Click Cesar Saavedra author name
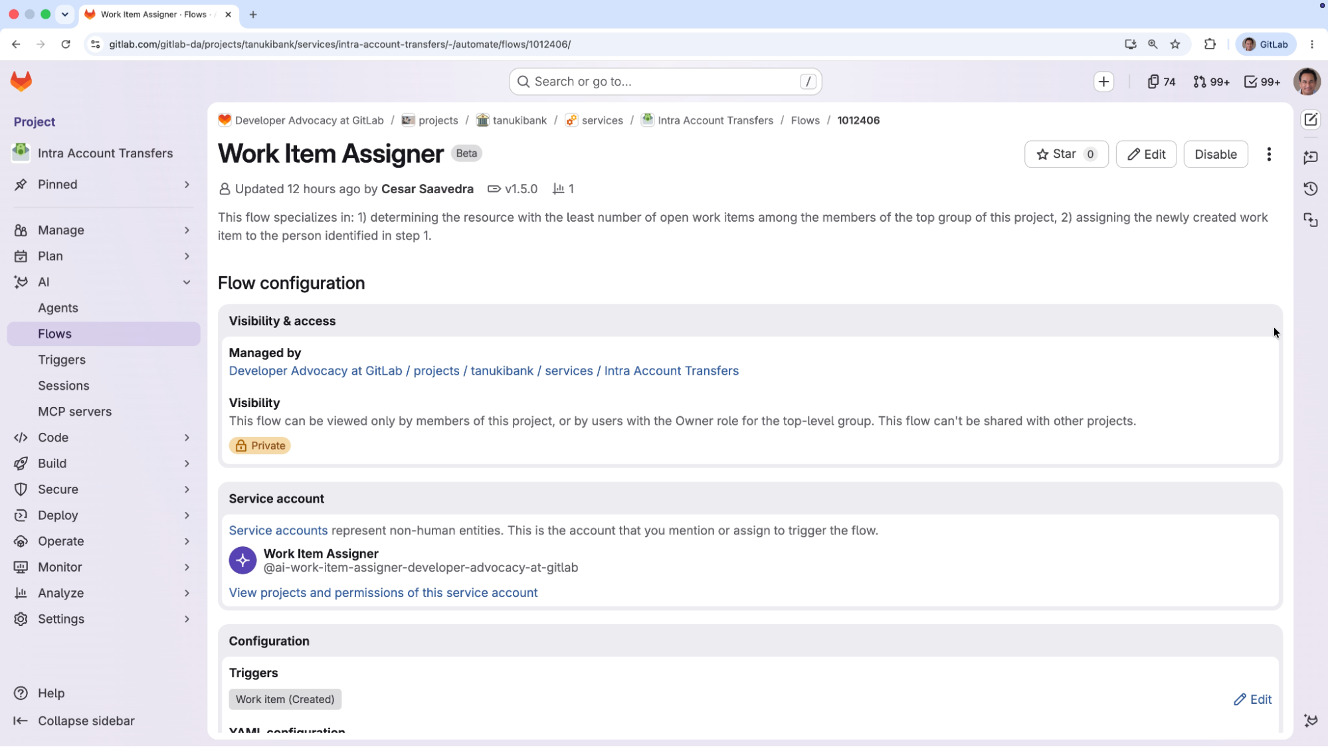 tap(427, 189)
